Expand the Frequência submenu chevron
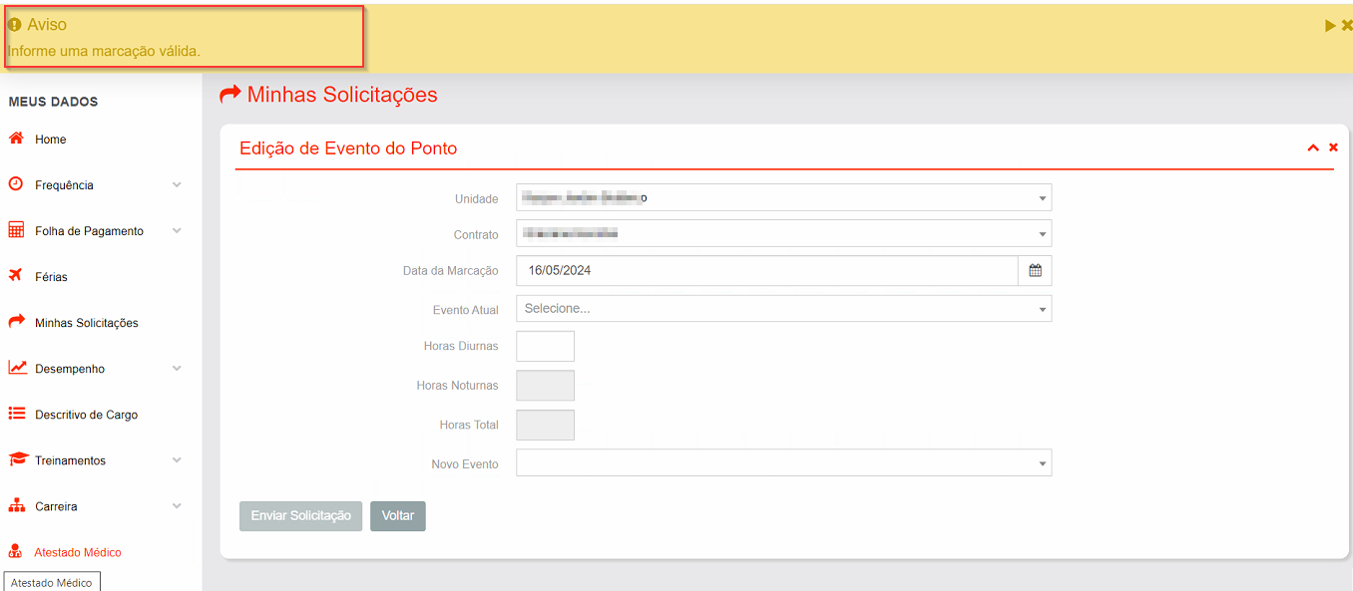This screenshot has height=591, width=1353. [x=177, y=184]
